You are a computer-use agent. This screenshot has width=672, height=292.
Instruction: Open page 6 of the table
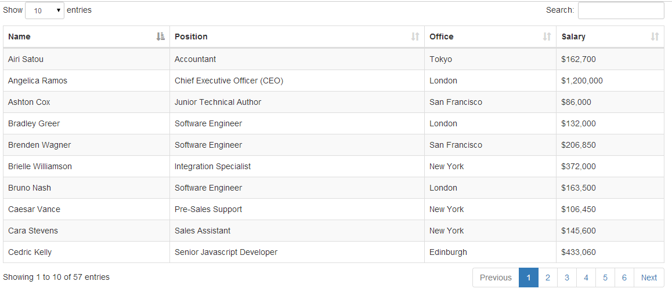(x=624, y=278)
